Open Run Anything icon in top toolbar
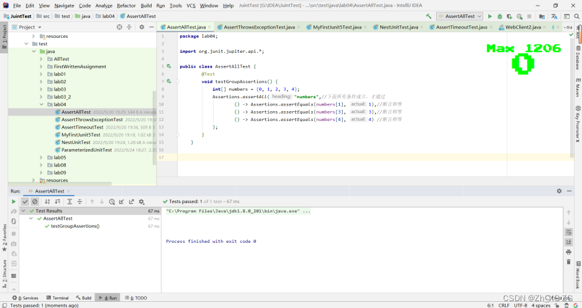 click(566, 16)
